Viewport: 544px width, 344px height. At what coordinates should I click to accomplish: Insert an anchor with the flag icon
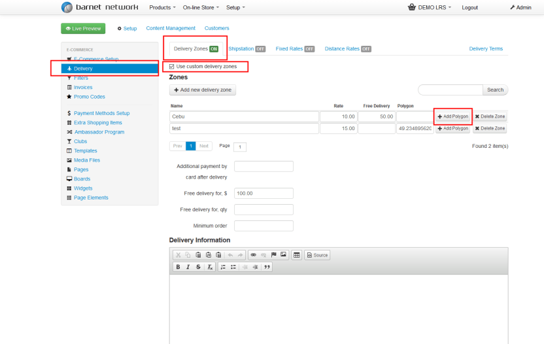pos(273,255)
